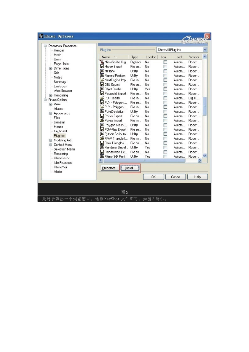Click the Python Script plug-in icon
The height and width of the screenshot is (352, 249).
[102, 134]
